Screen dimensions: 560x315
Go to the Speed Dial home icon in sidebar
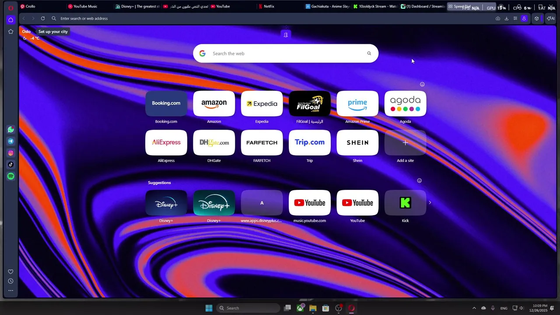tap(10, 20)
